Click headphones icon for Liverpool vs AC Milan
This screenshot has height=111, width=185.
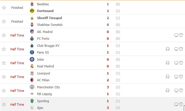[168, 77]
